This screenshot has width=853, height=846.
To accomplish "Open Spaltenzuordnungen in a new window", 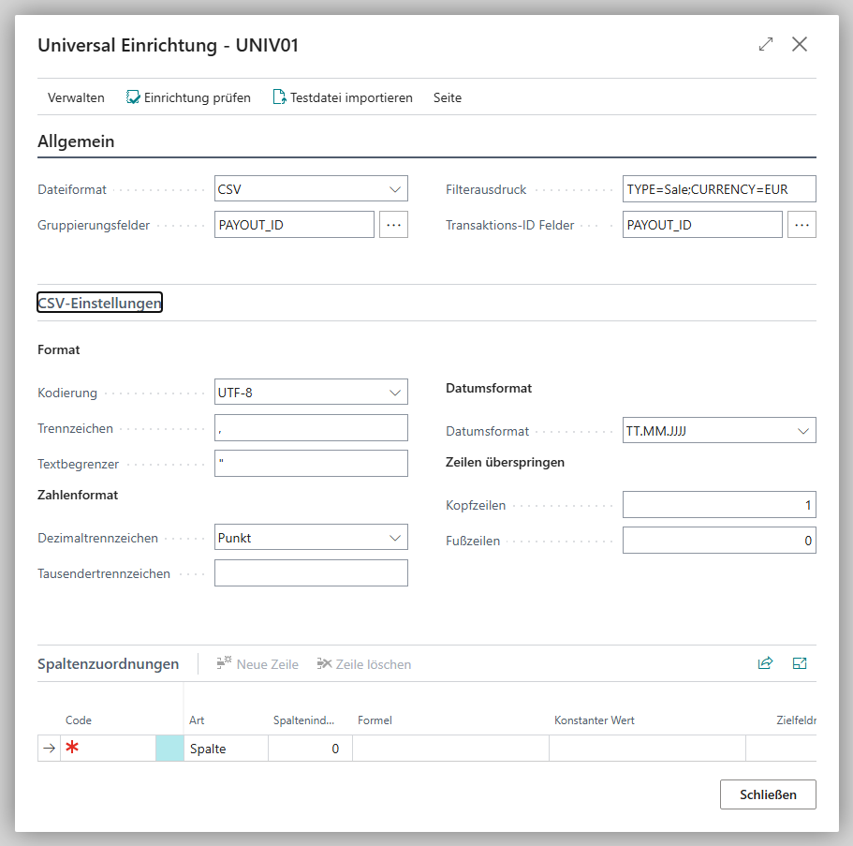I will pos(799,663).
